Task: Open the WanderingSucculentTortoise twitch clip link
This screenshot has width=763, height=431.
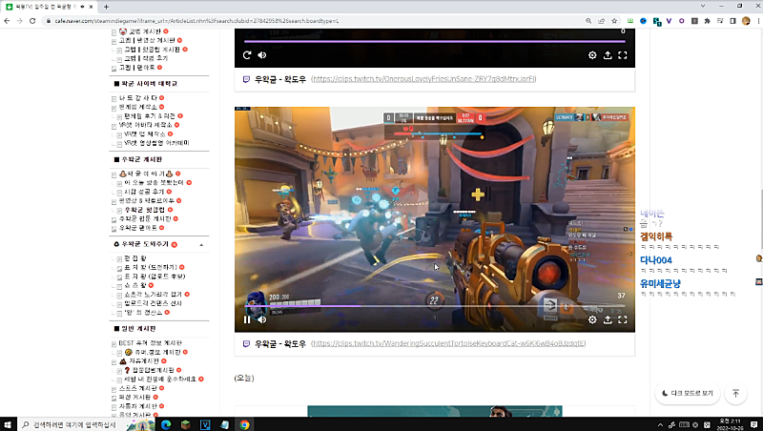Action: (x=448, y=343)
